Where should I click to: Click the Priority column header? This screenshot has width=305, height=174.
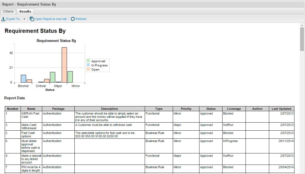coord(186,109)
